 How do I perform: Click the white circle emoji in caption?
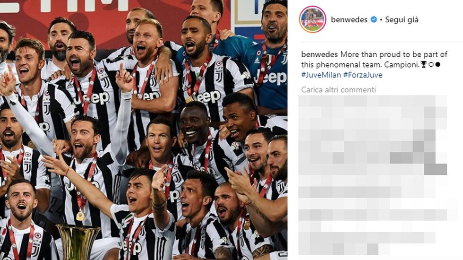[x=431, y=65]
